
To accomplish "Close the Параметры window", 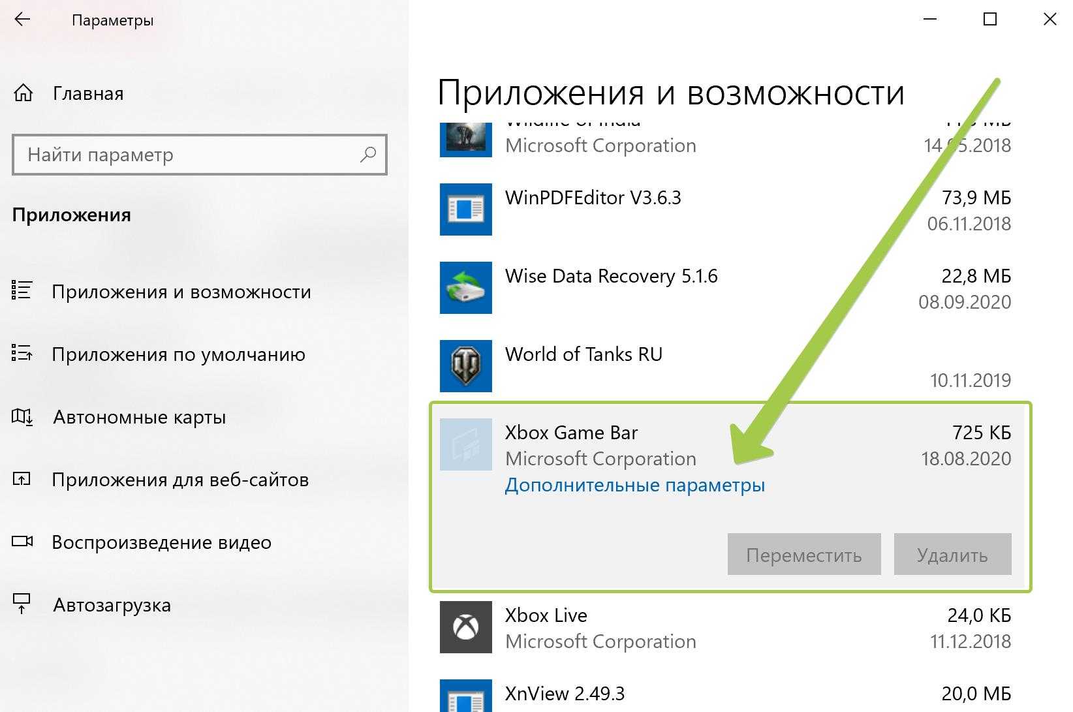I will (x=1050, y=20).
